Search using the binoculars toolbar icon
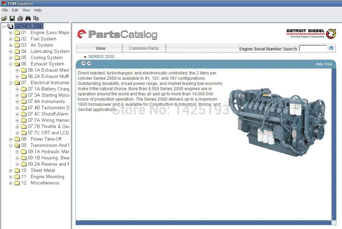This screenshot has width=342, height=229. click(28, 18)
